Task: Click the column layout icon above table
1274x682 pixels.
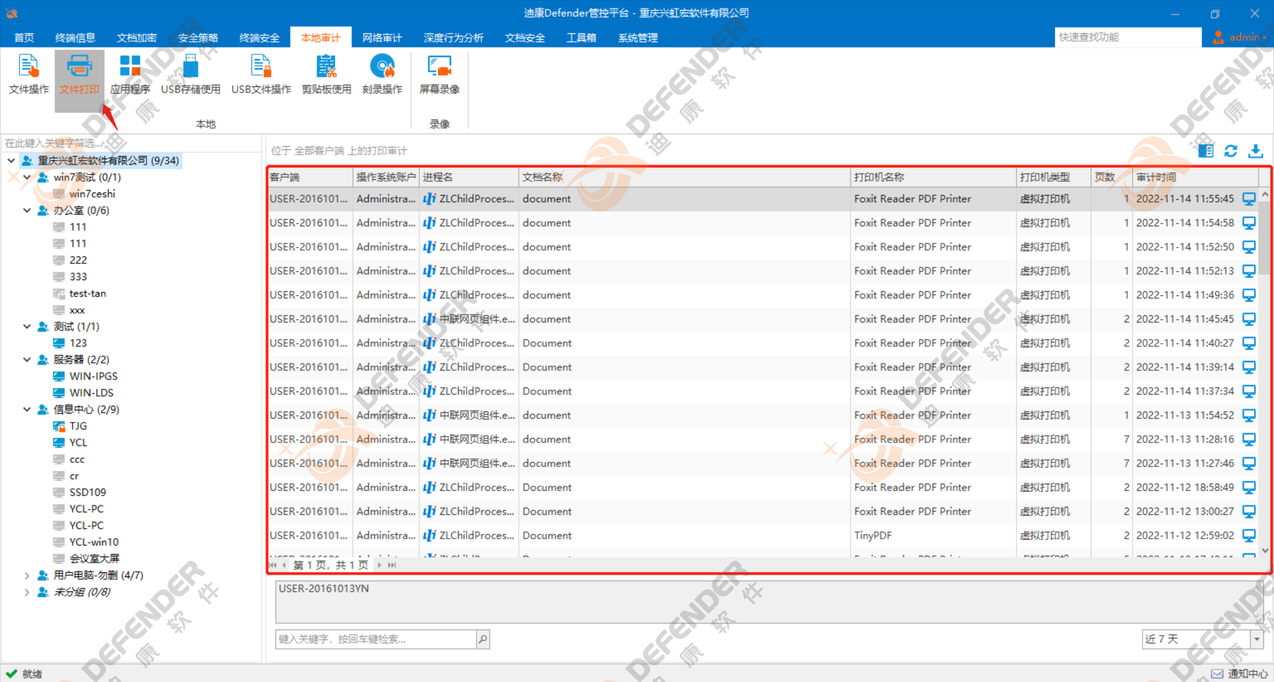Action: point(1206,151)
